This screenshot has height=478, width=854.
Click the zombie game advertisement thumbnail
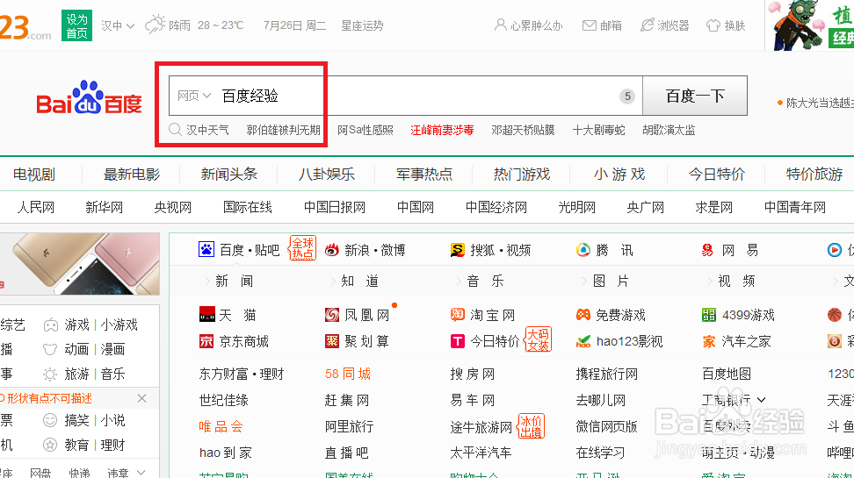pos(809,25)
